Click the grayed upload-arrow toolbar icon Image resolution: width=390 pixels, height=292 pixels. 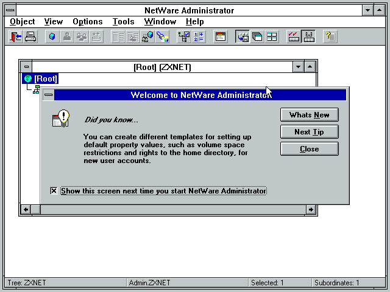96,36
